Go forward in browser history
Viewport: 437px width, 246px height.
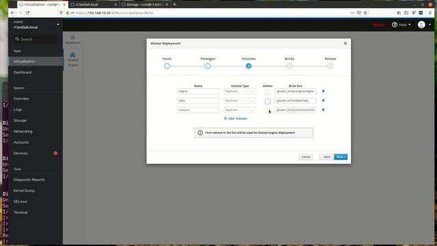[x=20, y=13]
